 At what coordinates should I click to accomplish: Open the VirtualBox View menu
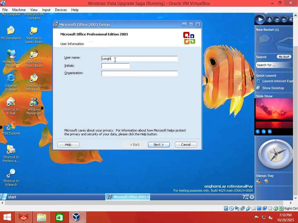34,10
